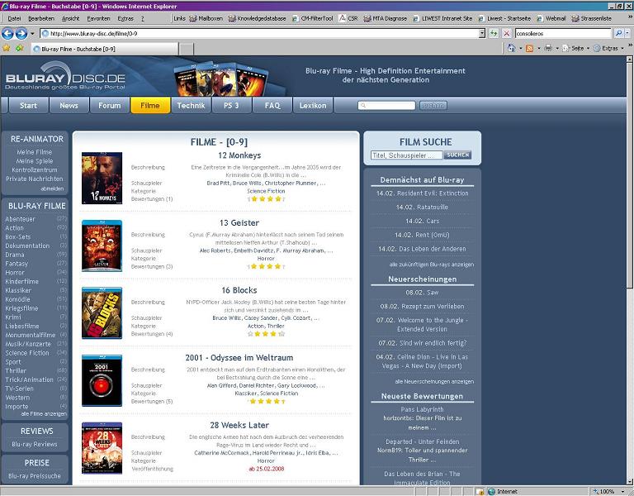The width and height of the screenshot is (634, 496).
Task: Go to the Forum navigation tab
Action: coord(110,106)
